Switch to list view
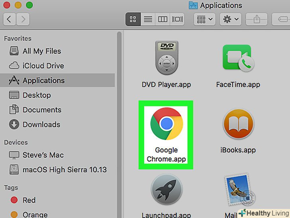The width and height of the screenshot is (290, 218). [x=148, y=19]
